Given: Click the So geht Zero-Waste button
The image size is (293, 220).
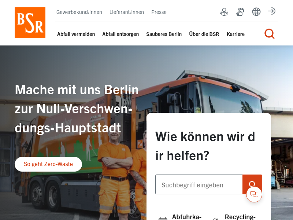Looking at the screenshot, I should (x=48, y=164).
